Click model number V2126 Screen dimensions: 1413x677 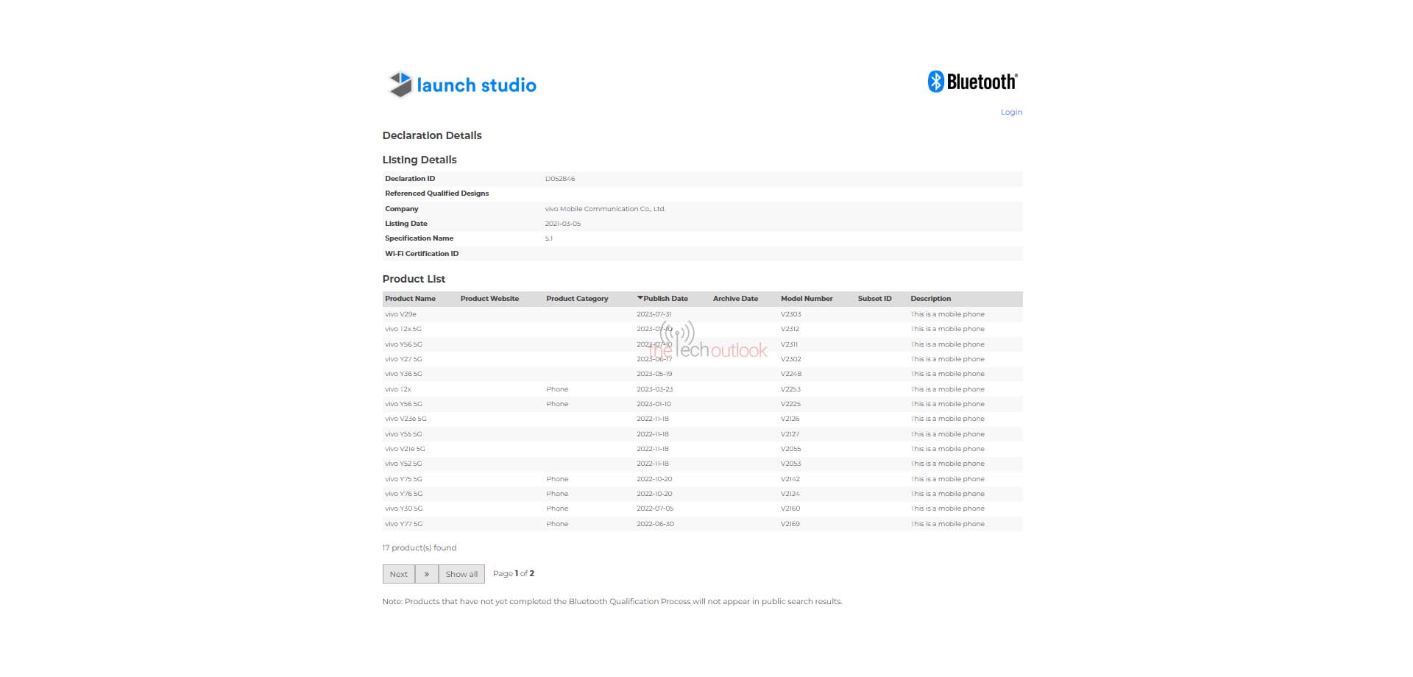tap(790, 419)
